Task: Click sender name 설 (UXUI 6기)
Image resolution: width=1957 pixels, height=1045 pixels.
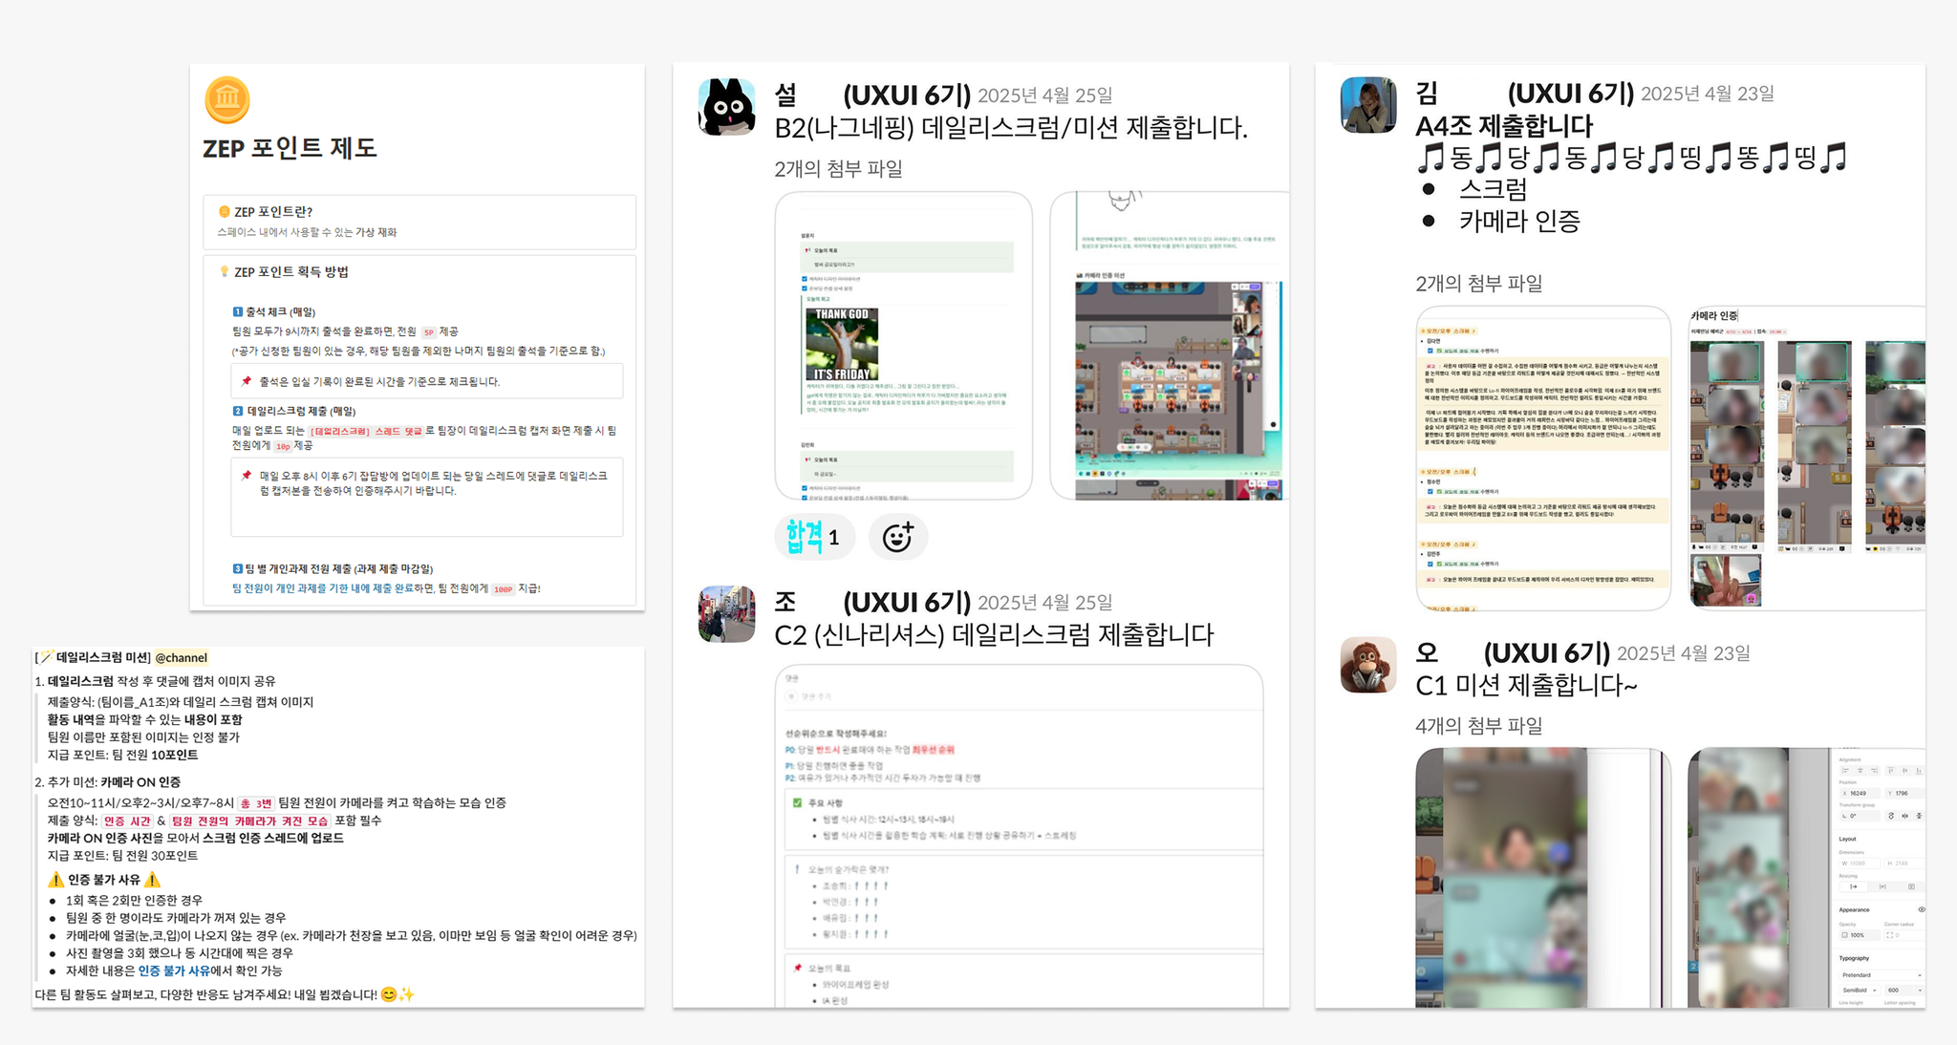Action: 872,96
